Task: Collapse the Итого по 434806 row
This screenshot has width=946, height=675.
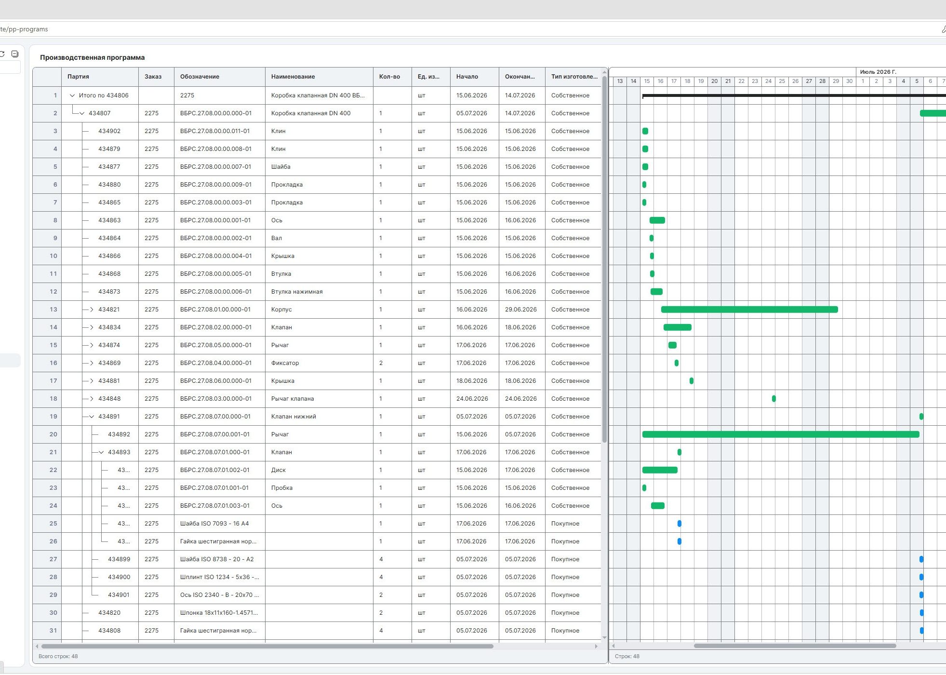Action: click(72, 95)
